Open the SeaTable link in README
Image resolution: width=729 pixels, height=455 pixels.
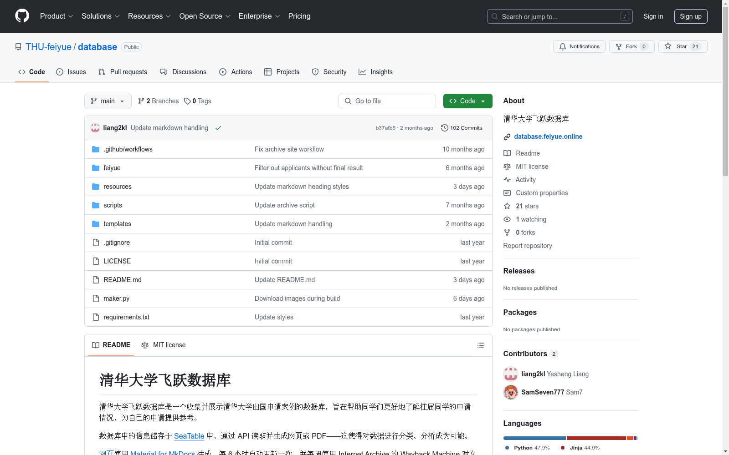pos(189,436)
